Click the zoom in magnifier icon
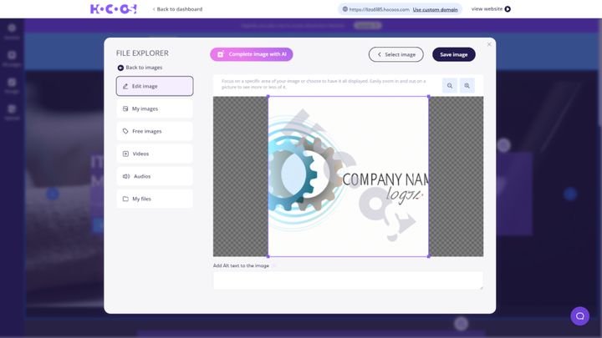The width and height of the screenshot is (602, 338). point(467,86)
